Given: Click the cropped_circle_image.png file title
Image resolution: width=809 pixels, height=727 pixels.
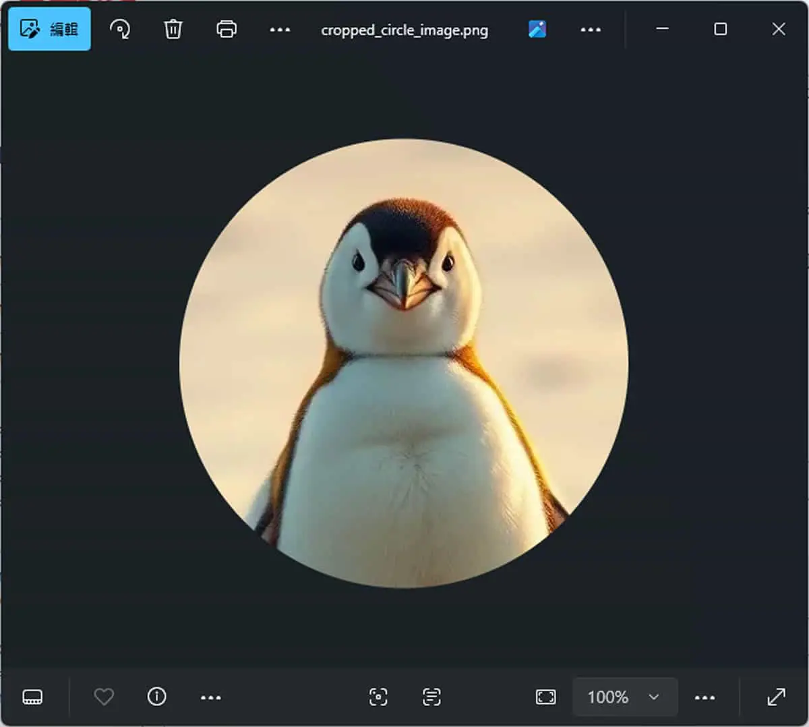Looking at the screenshot, I should [x=404, y=30].
